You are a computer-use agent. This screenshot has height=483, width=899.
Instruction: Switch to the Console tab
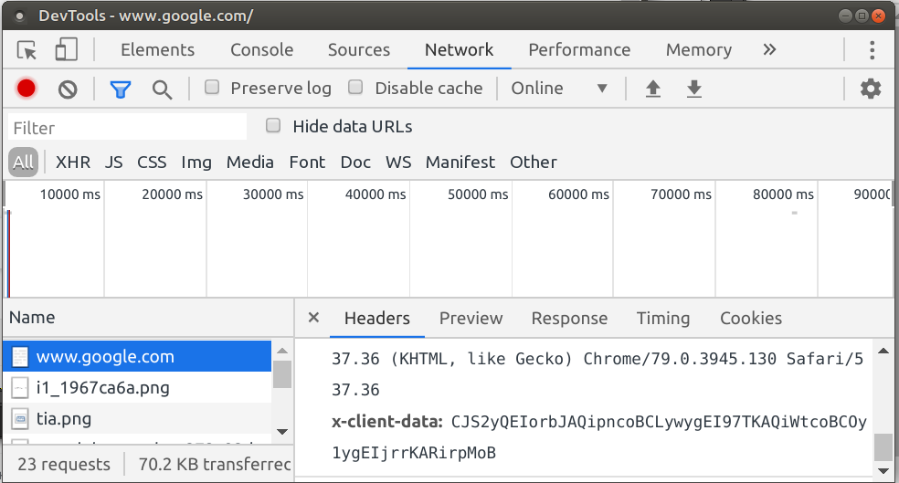pos(261,50)
